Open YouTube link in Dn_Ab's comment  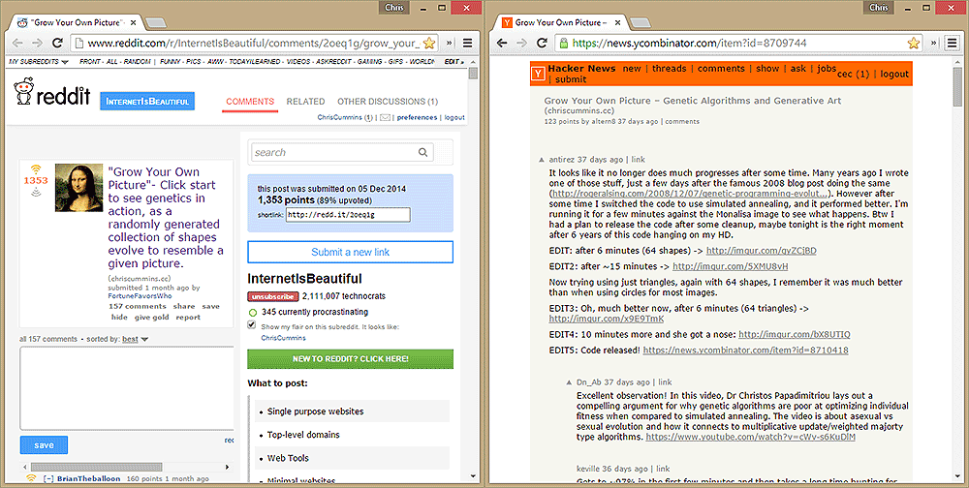tap(751, 437)
